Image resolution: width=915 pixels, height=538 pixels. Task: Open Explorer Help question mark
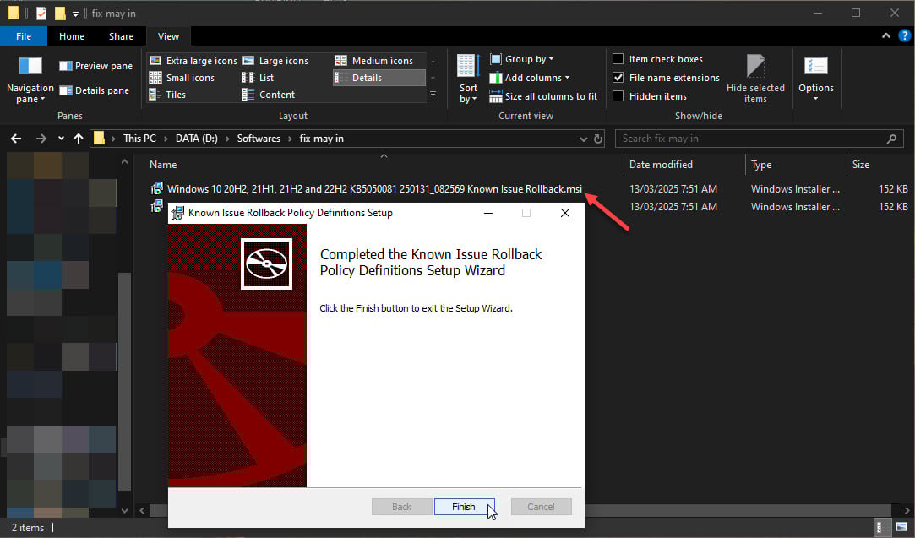904,36
